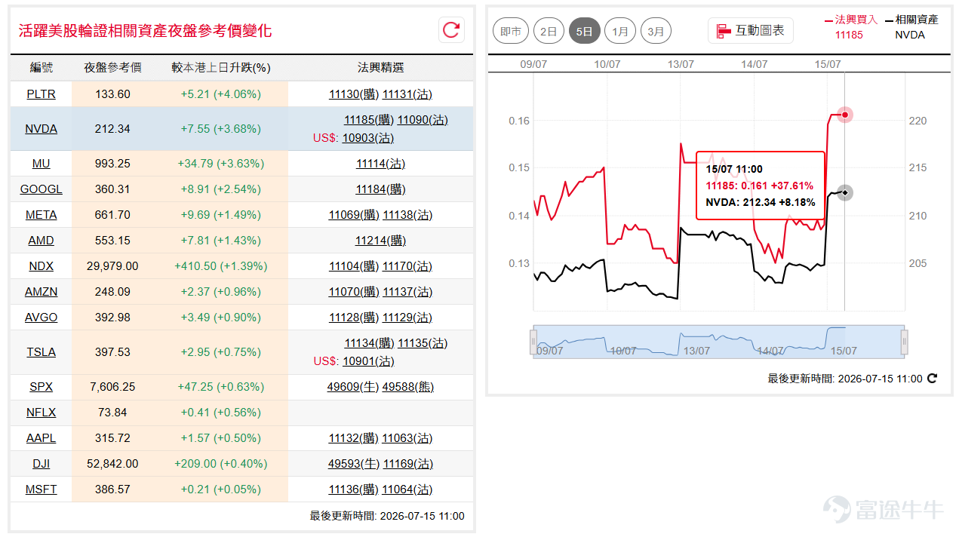Image resolution: width=959 pixels, height=537 pixels.
Task: Open warrant 11137(沽) for AMZN
Action: (x=407, y=292)
